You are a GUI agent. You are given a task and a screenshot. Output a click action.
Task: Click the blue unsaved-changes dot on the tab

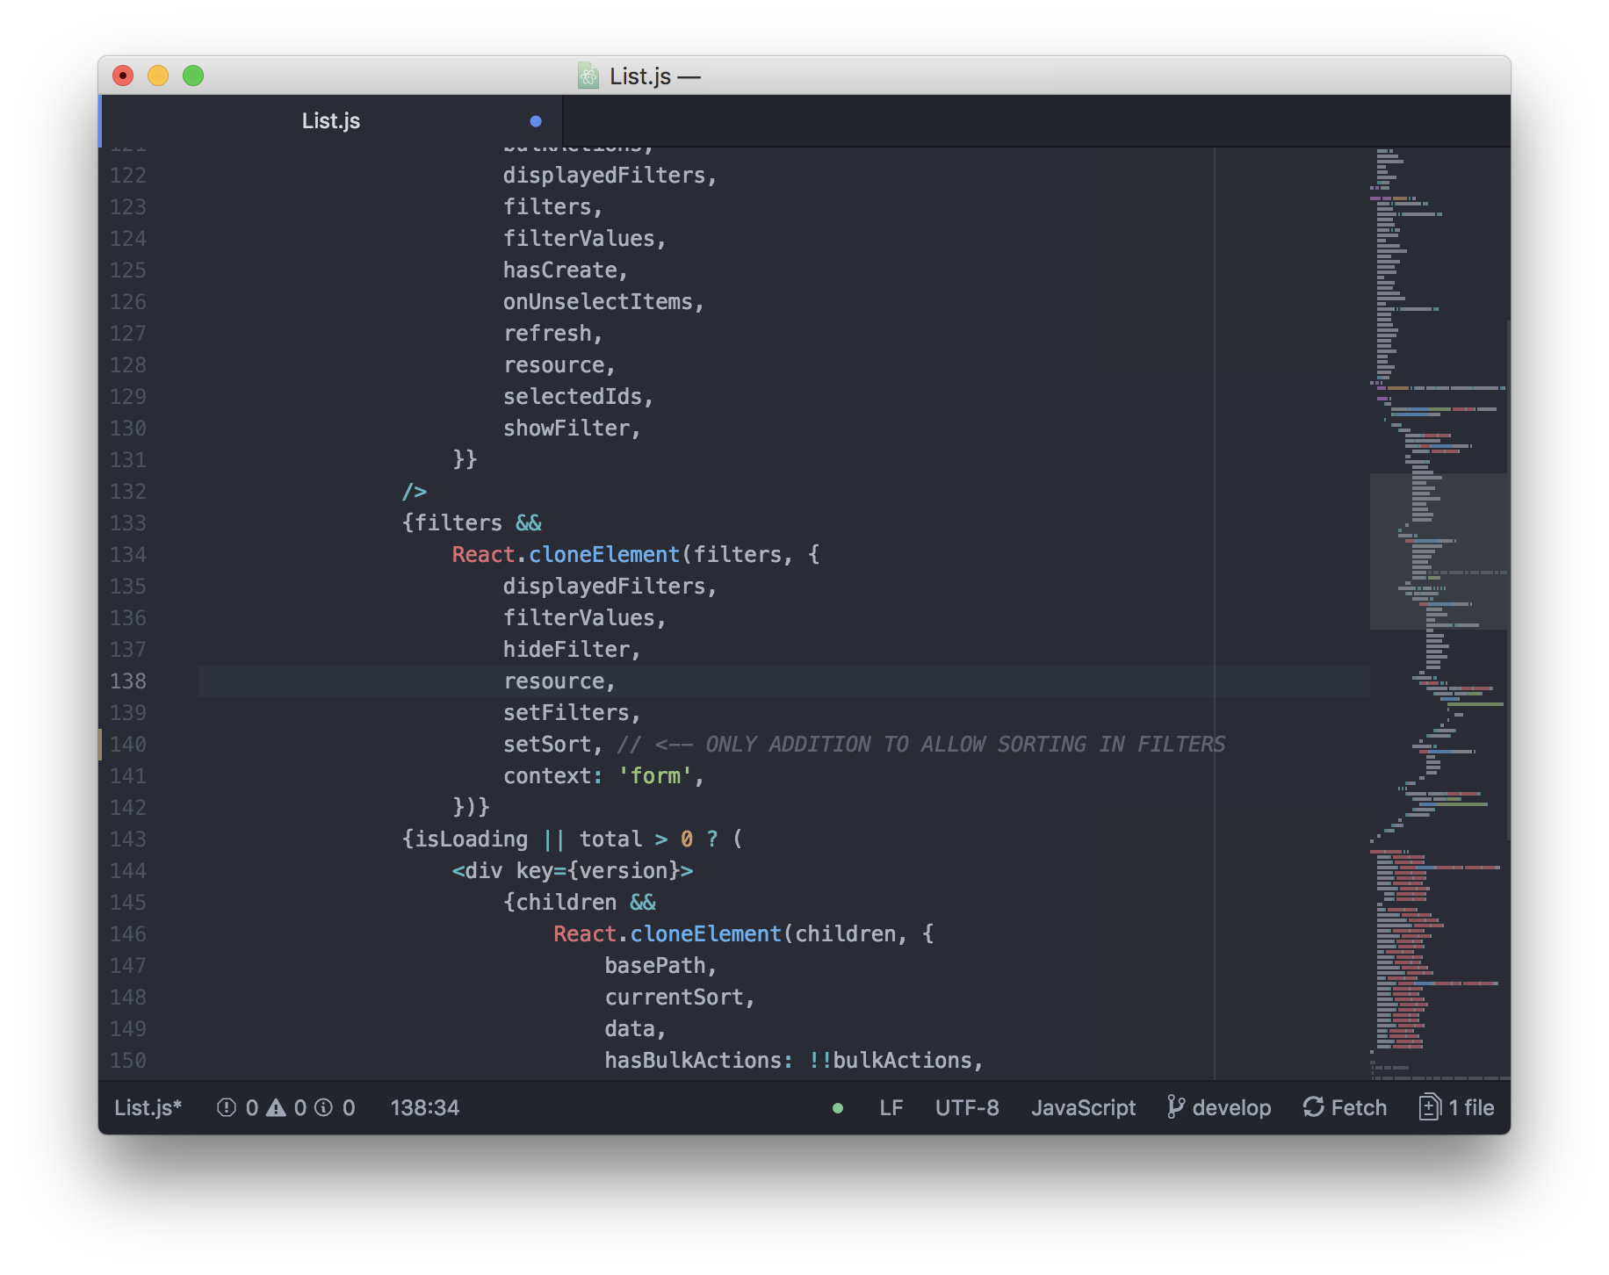[537, 120]
